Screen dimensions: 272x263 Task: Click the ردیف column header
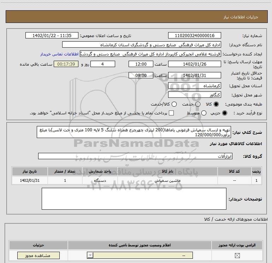256,171
